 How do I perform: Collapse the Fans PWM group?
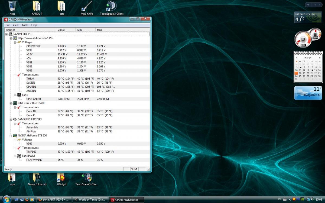click(15, 156)
